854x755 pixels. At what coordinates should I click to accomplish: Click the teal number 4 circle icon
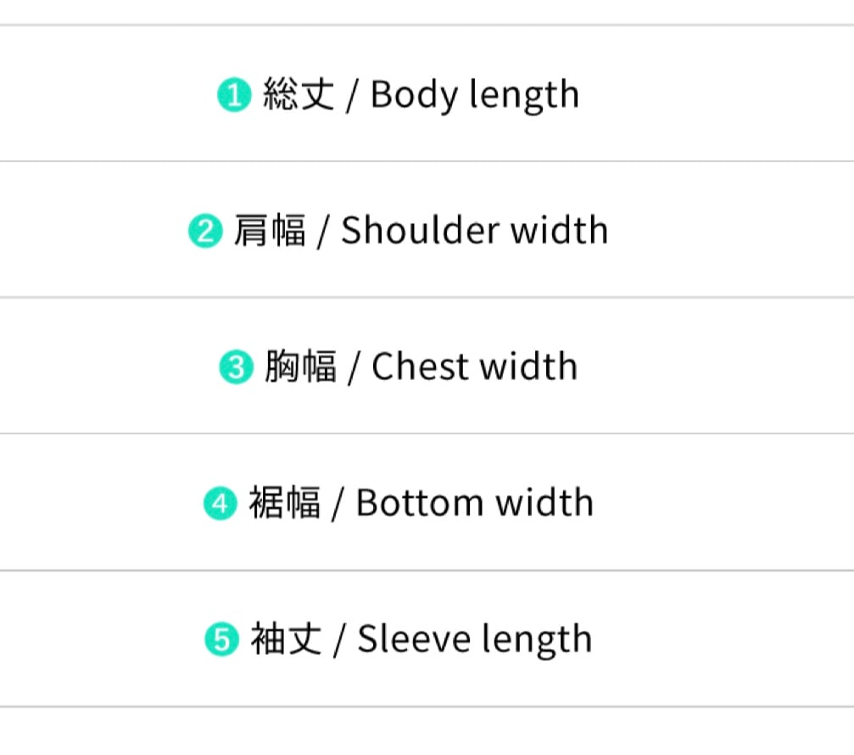220,505
